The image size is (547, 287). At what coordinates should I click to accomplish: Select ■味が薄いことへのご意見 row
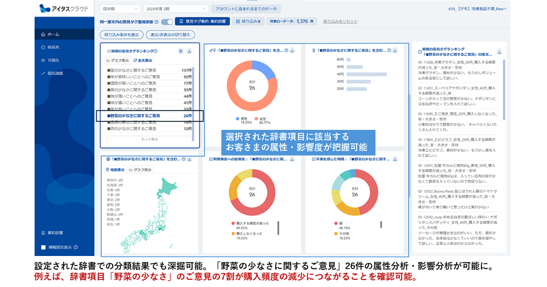point(150,97)
